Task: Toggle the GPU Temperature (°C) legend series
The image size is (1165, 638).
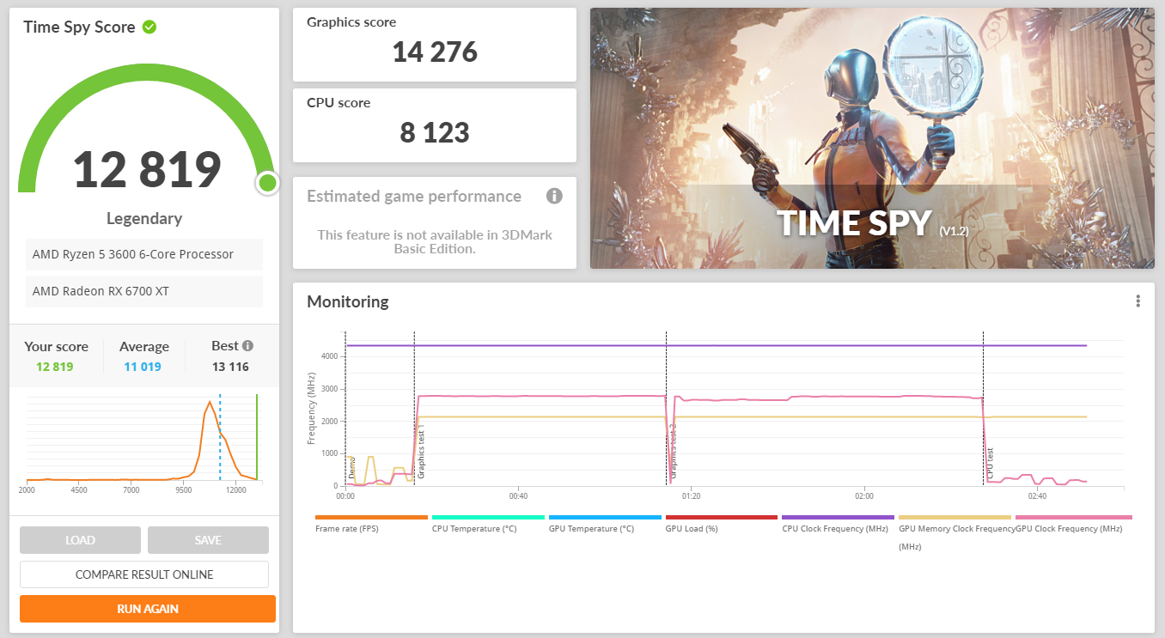Action: click(605, 523)
